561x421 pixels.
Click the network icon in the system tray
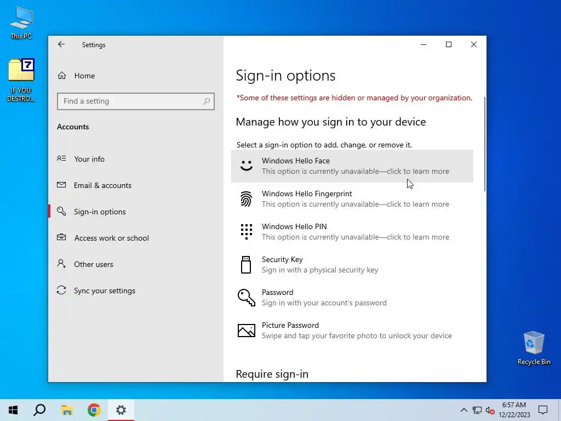pos(477,410)
